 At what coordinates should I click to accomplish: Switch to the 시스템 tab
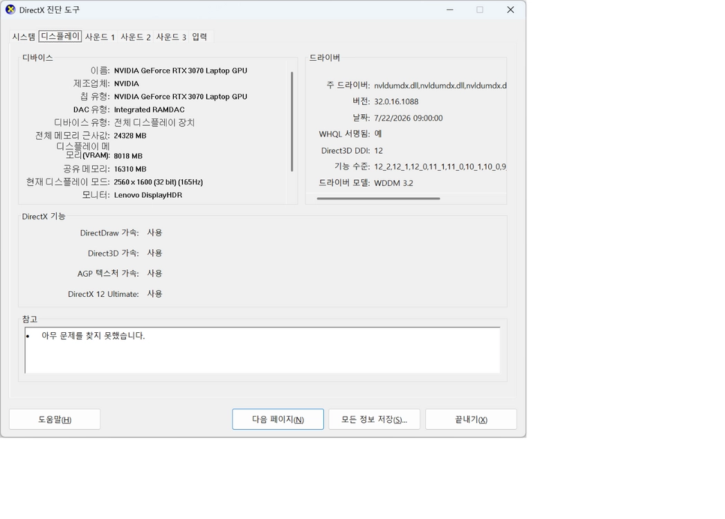click(24, 37)
